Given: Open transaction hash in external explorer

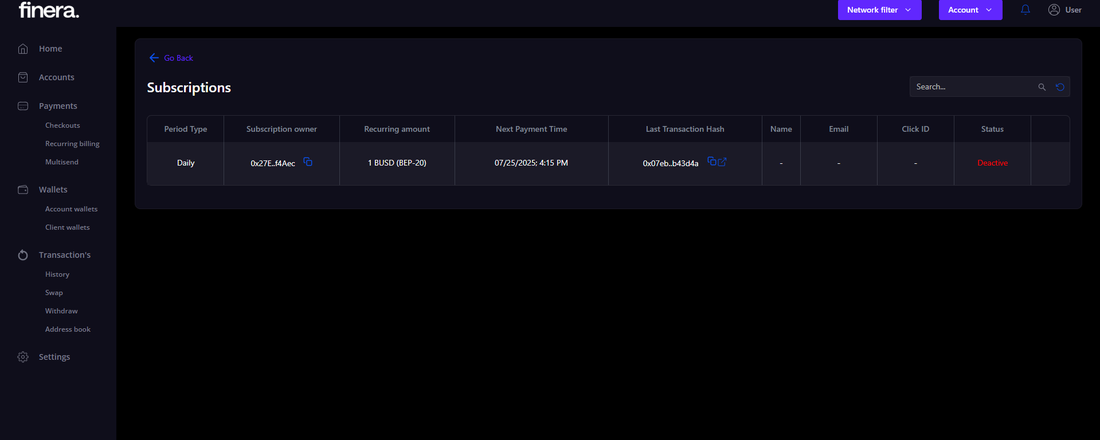Looking at the screenshot, I should 722,162.
